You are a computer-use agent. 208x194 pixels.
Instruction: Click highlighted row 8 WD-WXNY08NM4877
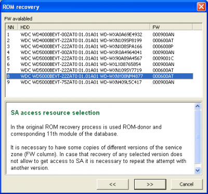coord(100,76)
